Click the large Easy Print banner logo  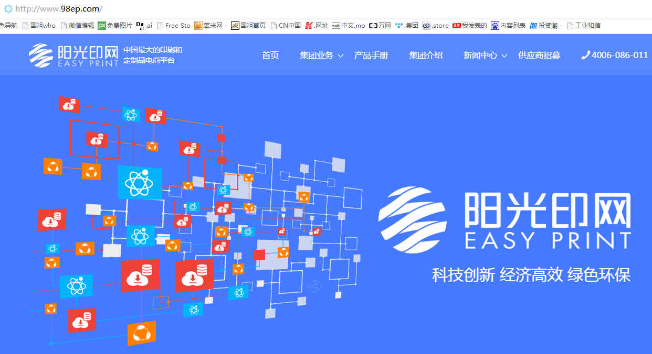click(x=504, y=220)
